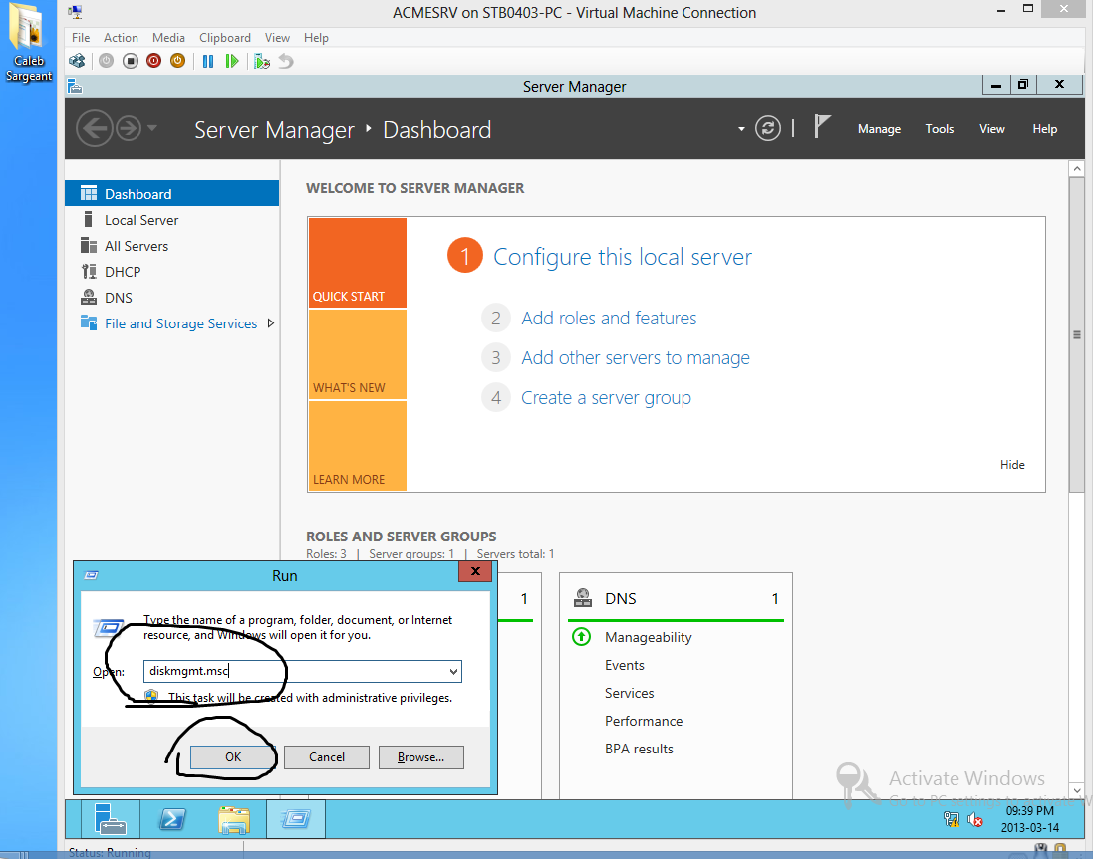
Task: Click Cancel in the Run dialog
Action: tap(326, 757)
